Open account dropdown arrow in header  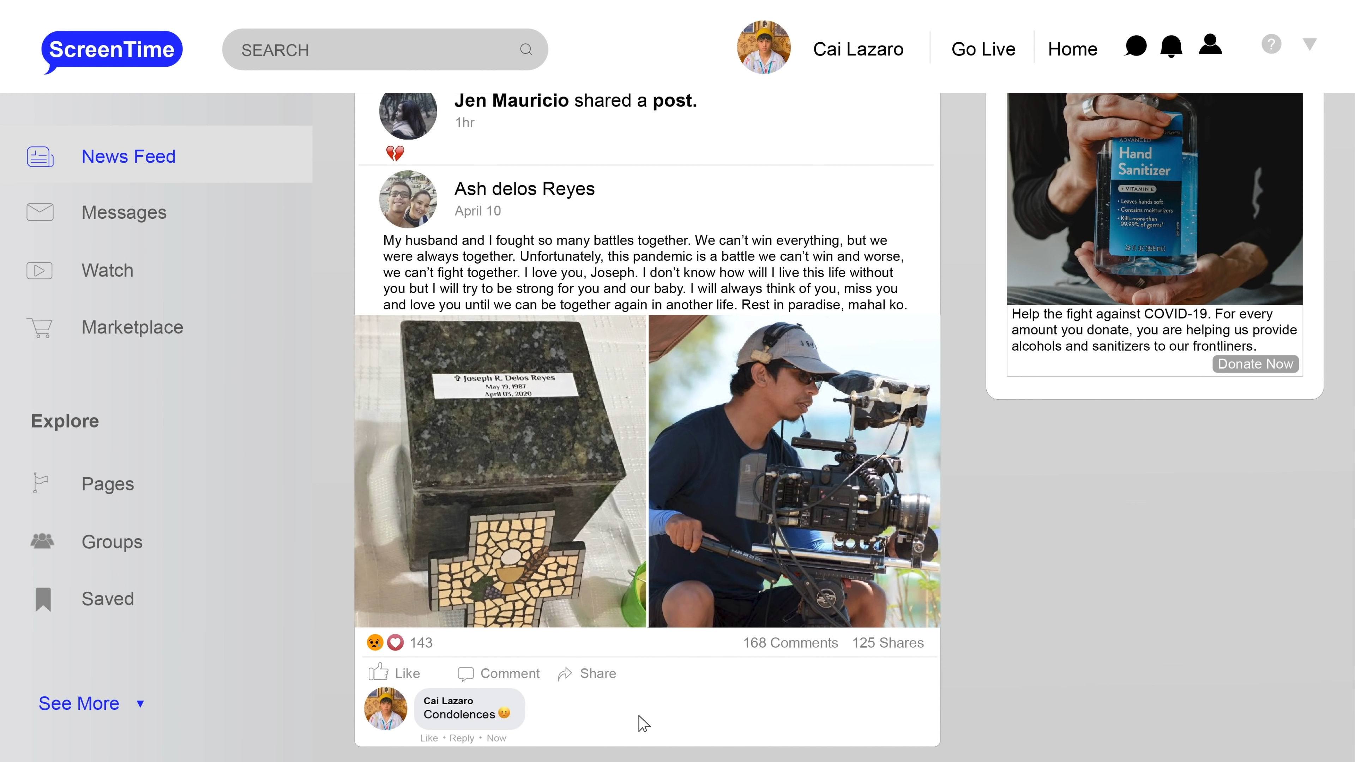click(x=1309, y=44)
